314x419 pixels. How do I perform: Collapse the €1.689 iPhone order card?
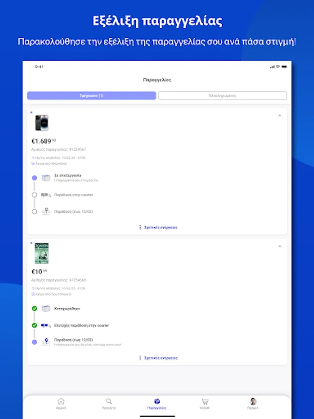click(280, 116)
